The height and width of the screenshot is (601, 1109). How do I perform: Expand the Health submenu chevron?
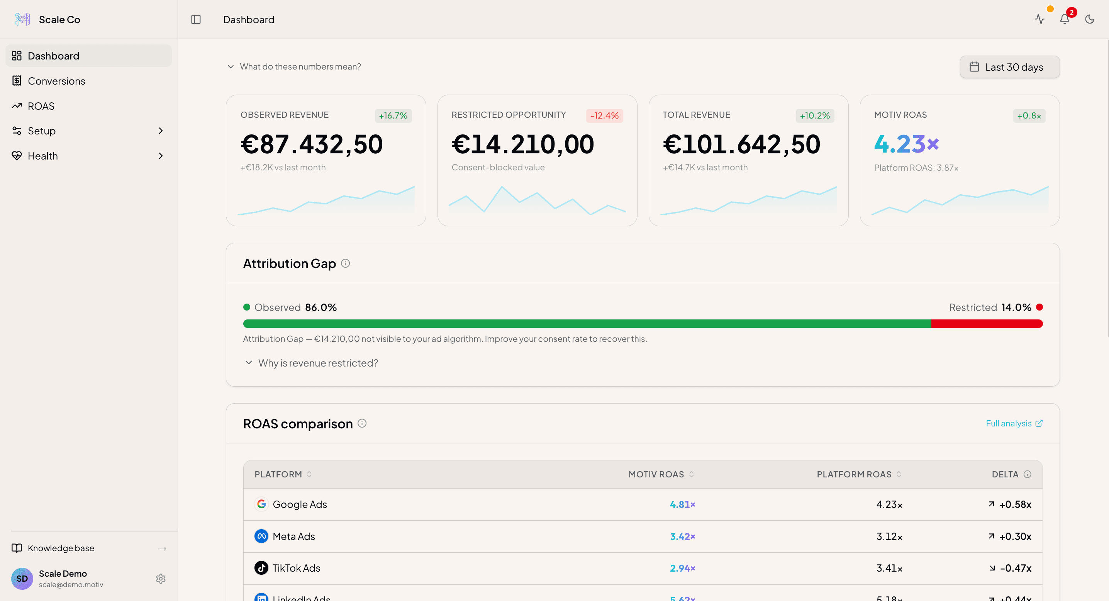161,156
